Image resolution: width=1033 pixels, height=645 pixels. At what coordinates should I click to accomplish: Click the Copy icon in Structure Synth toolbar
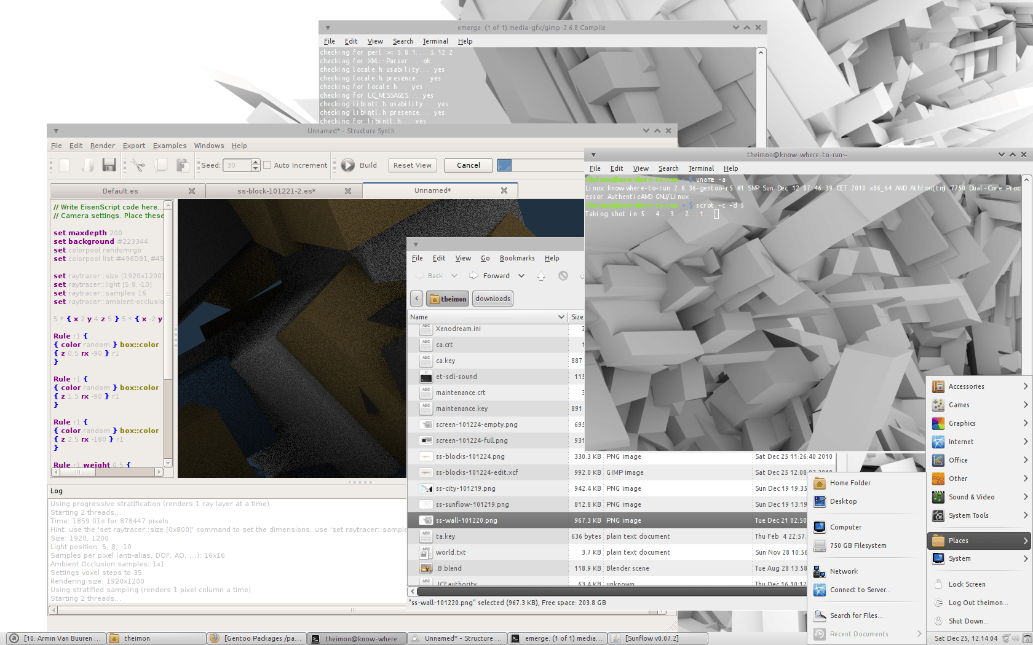[x=160, y=165]
